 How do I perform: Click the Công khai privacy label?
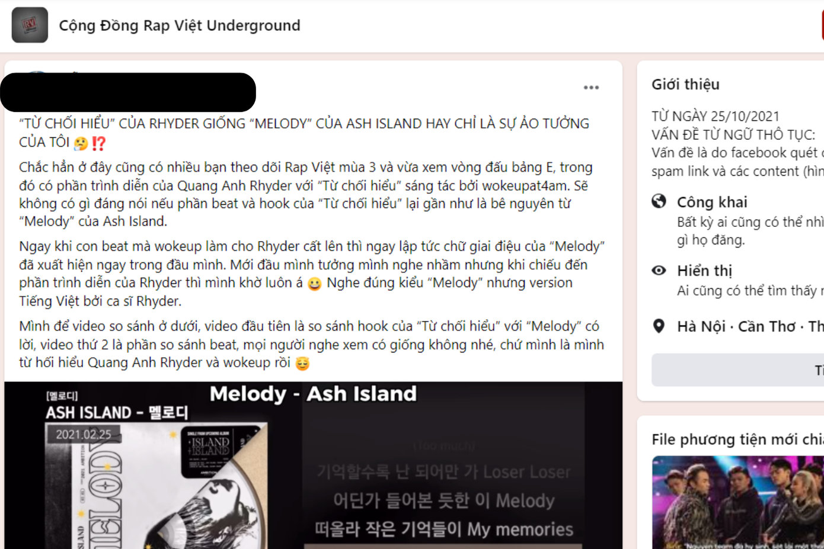(712, 202)
